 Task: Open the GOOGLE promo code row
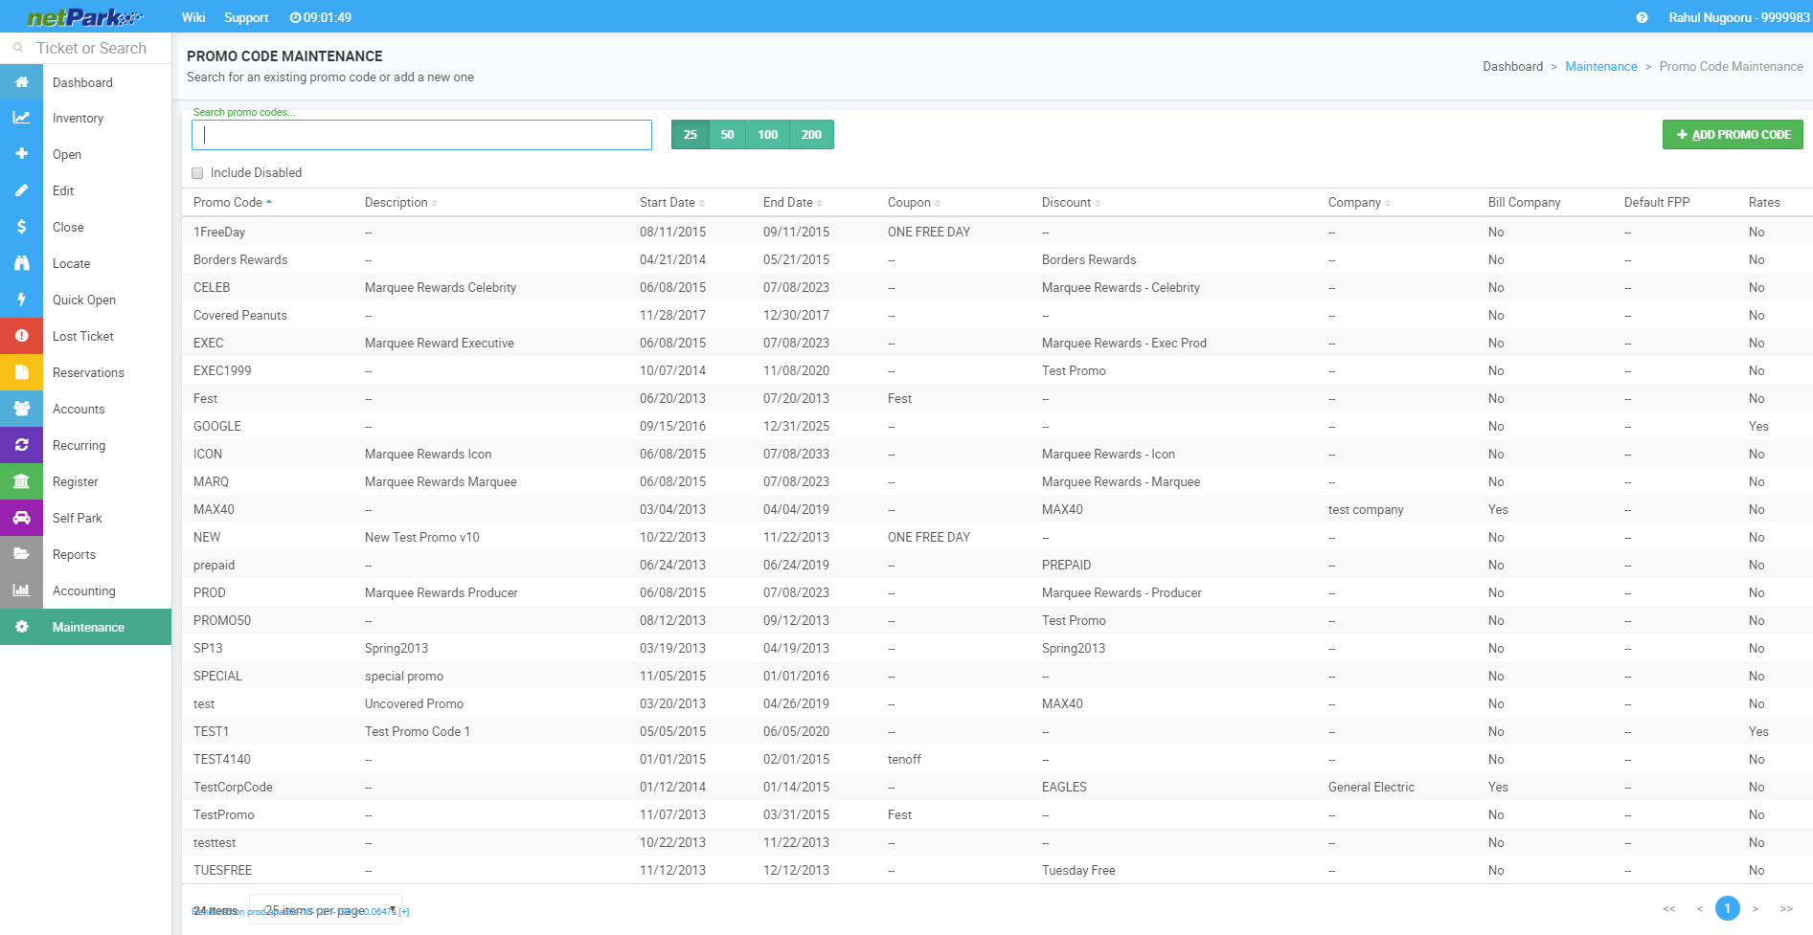[996, 426]
